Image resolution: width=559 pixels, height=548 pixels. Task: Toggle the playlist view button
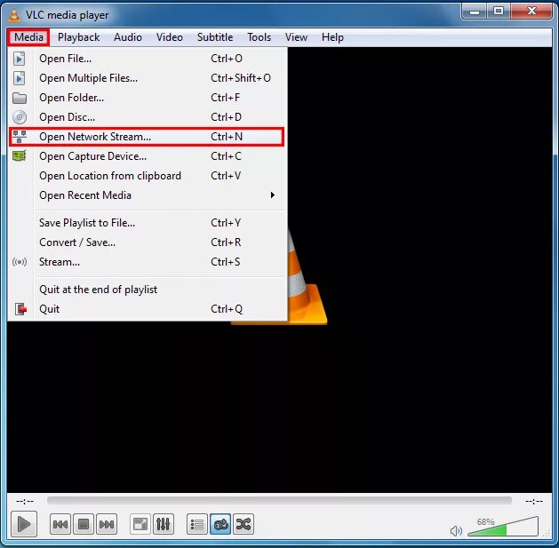197,524
